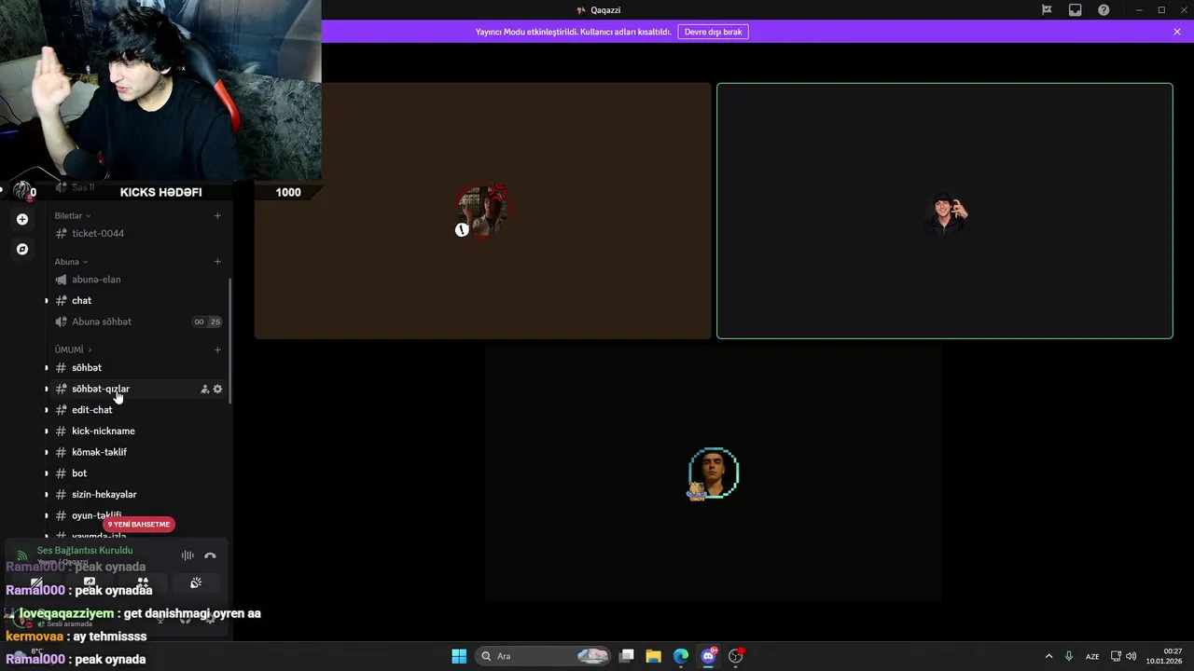Click the channel list scrollbar
The height and width of the screenshot is (671, 1194).
click(x=230, y=340)
